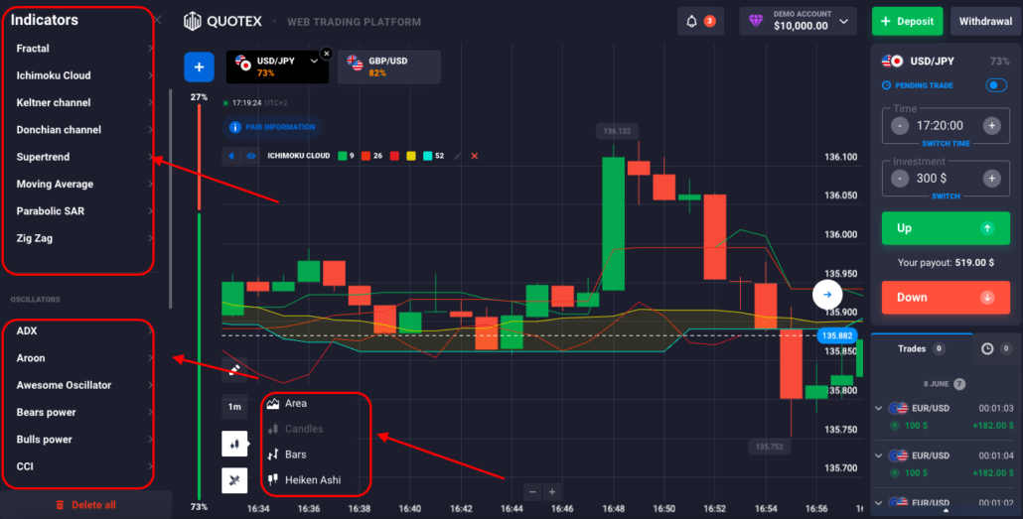Open the 1m timeframe selector
The width and height of the screenshot is (1023, 519).
pos(234,407)
